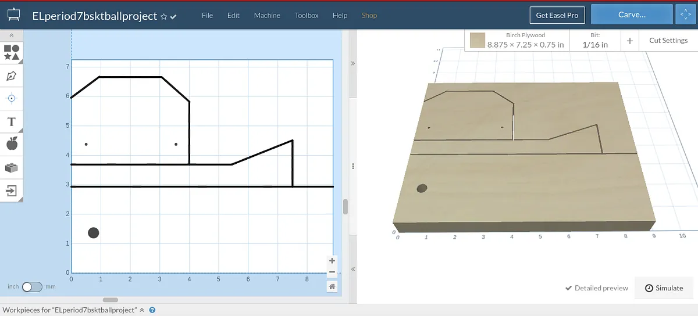Select the Text tool

coord(12,121)
